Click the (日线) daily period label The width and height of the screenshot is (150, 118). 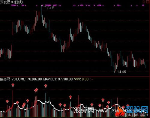pyautogui.click(x=18, y=2)
